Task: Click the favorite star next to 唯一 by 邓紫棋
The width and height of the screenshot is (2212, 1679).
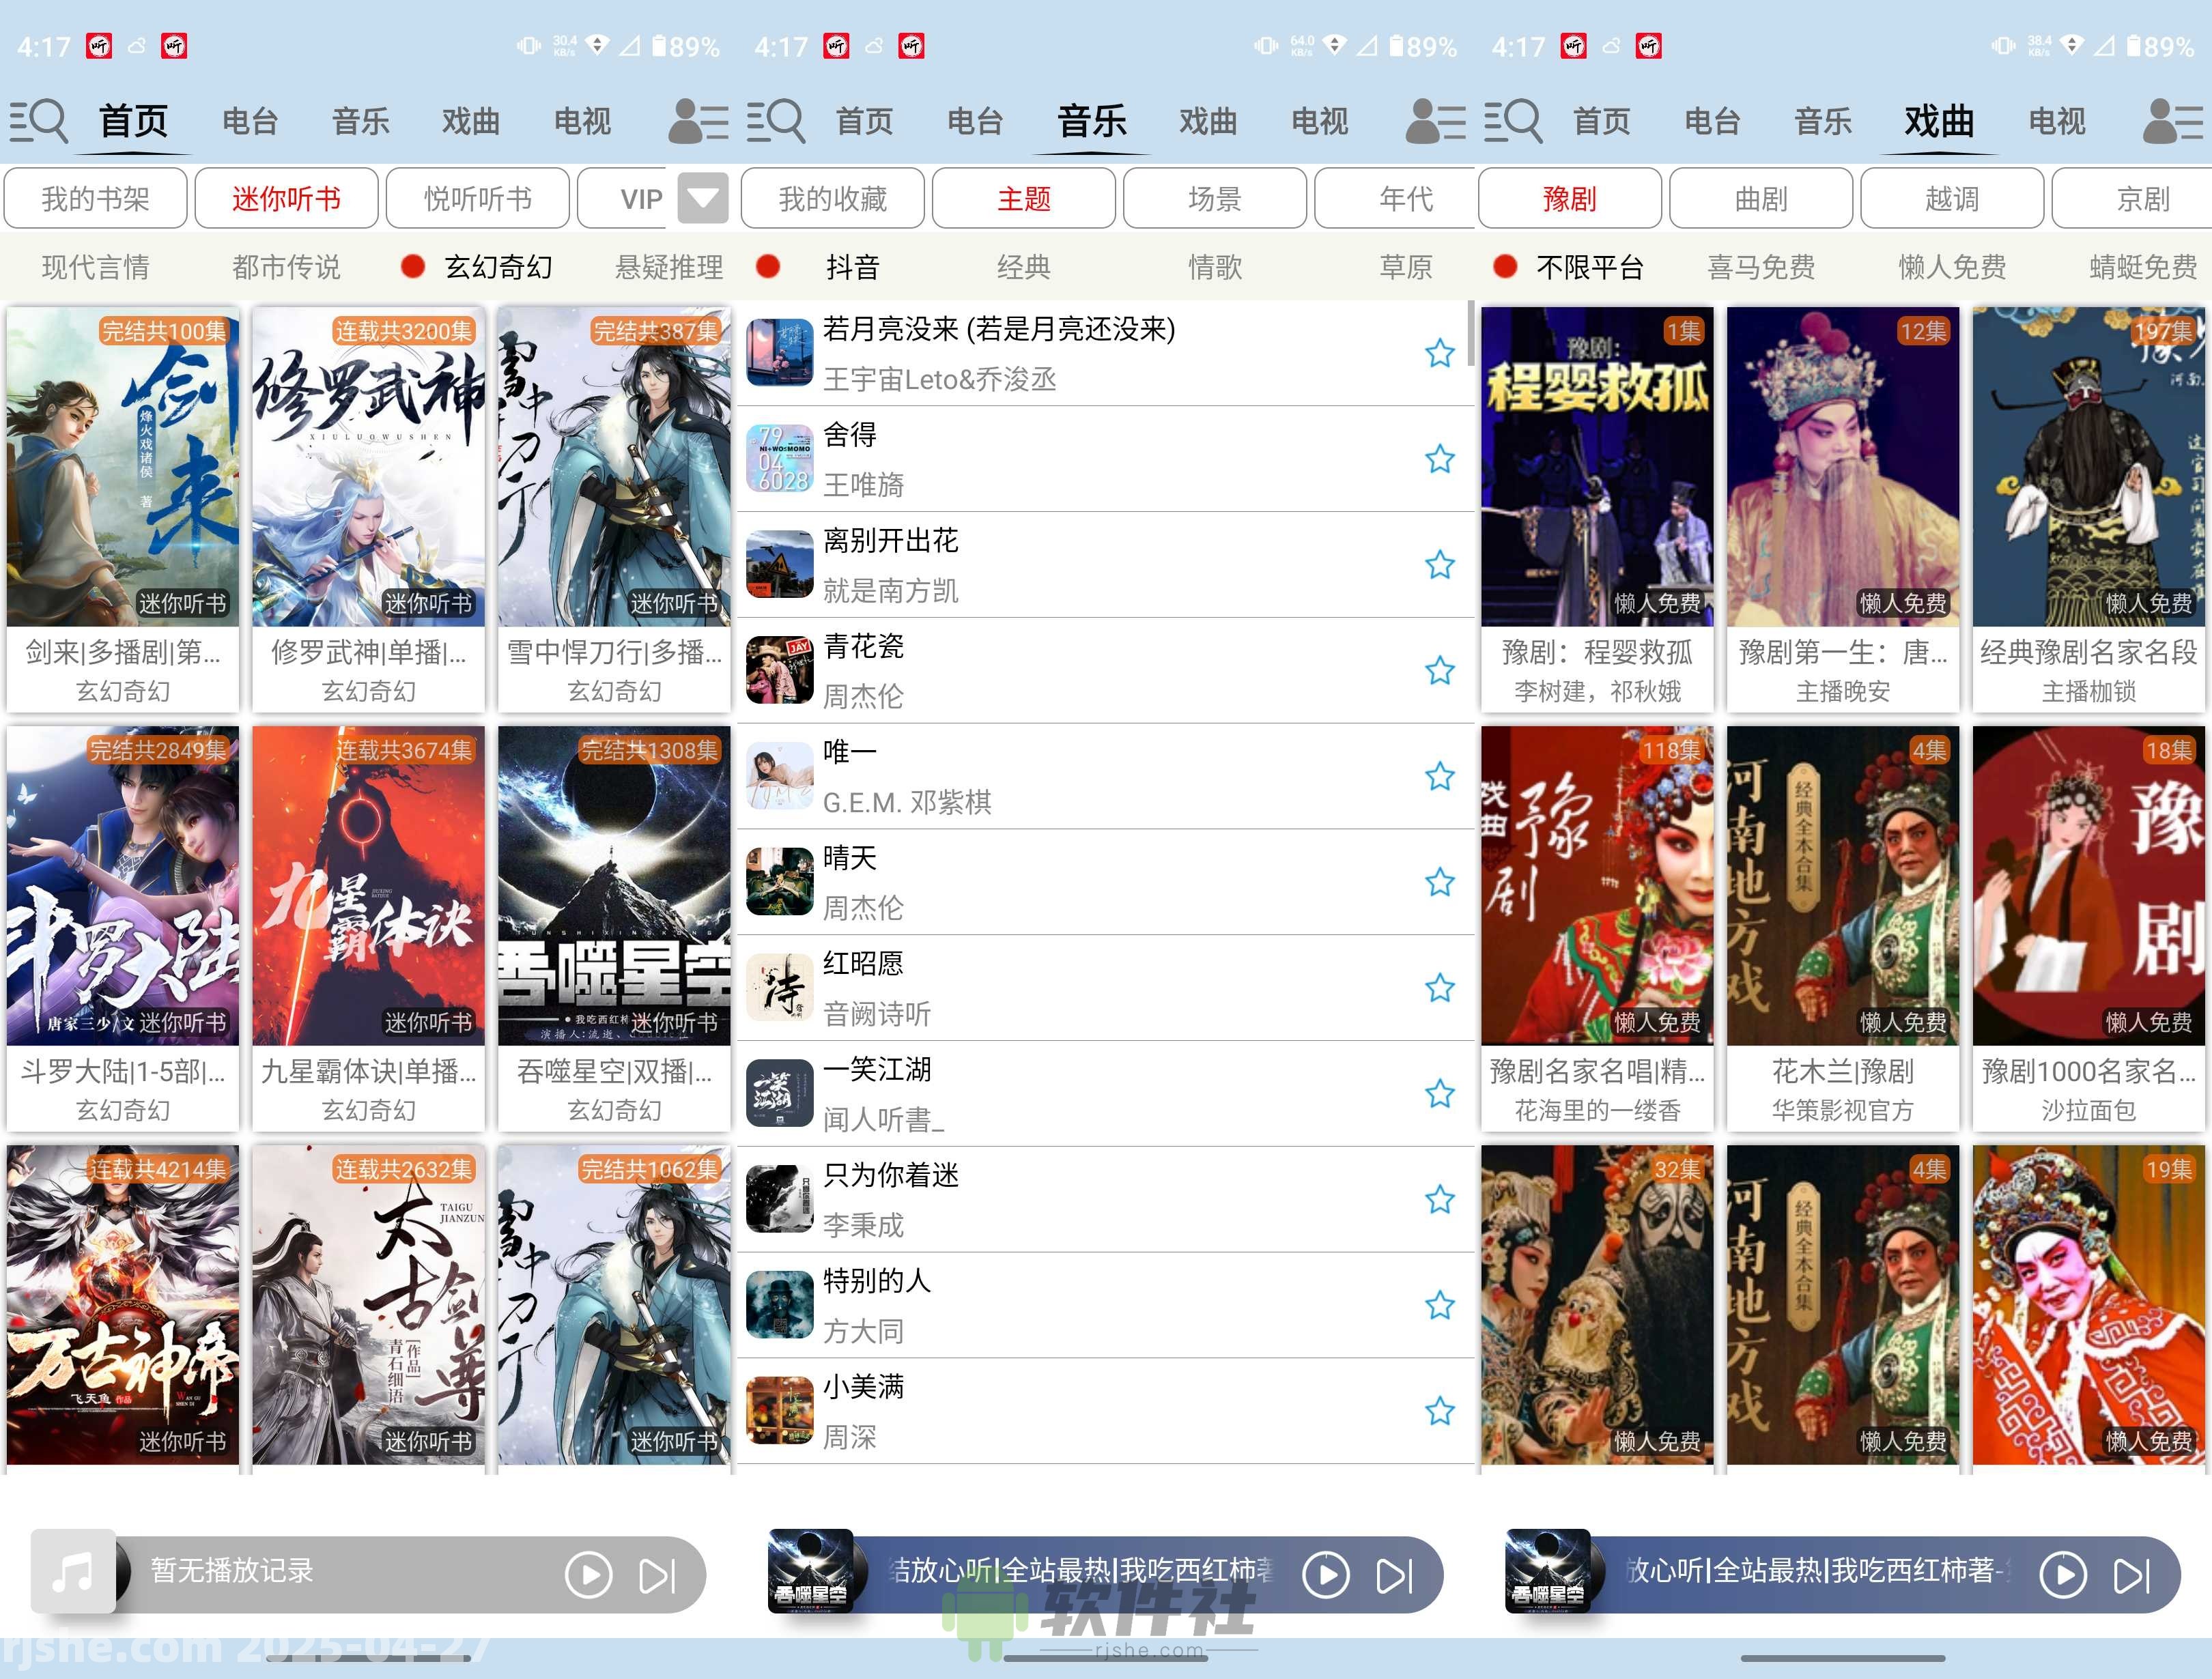Action: tap(1440, 777)
